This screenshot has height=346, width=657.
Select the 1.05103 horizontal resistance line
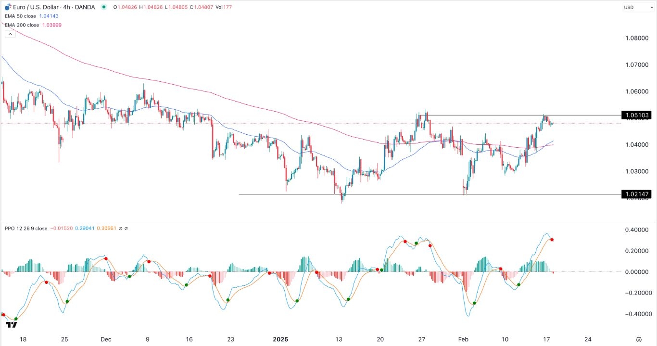[505, 115]
